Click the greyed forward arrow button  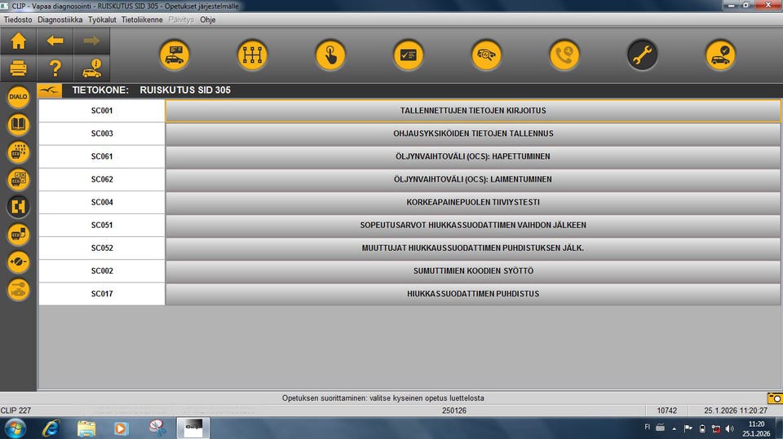coord(91,41)
